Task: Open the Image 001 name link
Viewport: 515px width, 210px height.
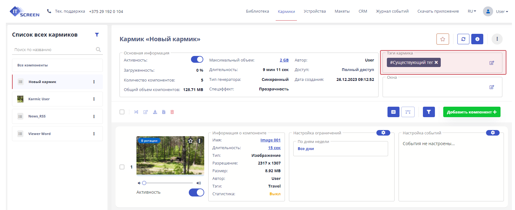Action: pyautogui.click(x=270, y=140)
